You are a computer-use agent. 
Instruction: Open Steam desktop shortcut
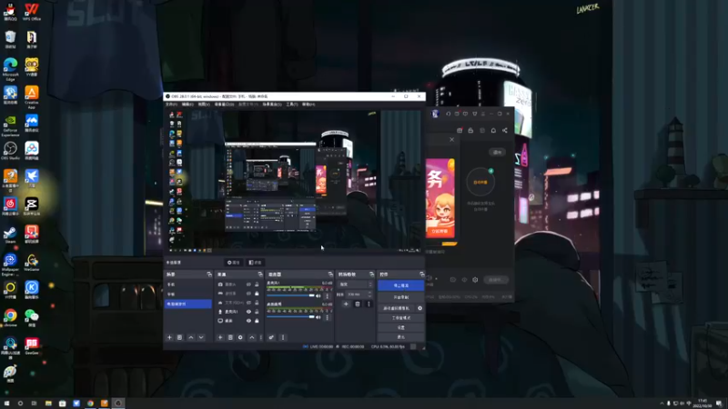(x=10, y=235)
